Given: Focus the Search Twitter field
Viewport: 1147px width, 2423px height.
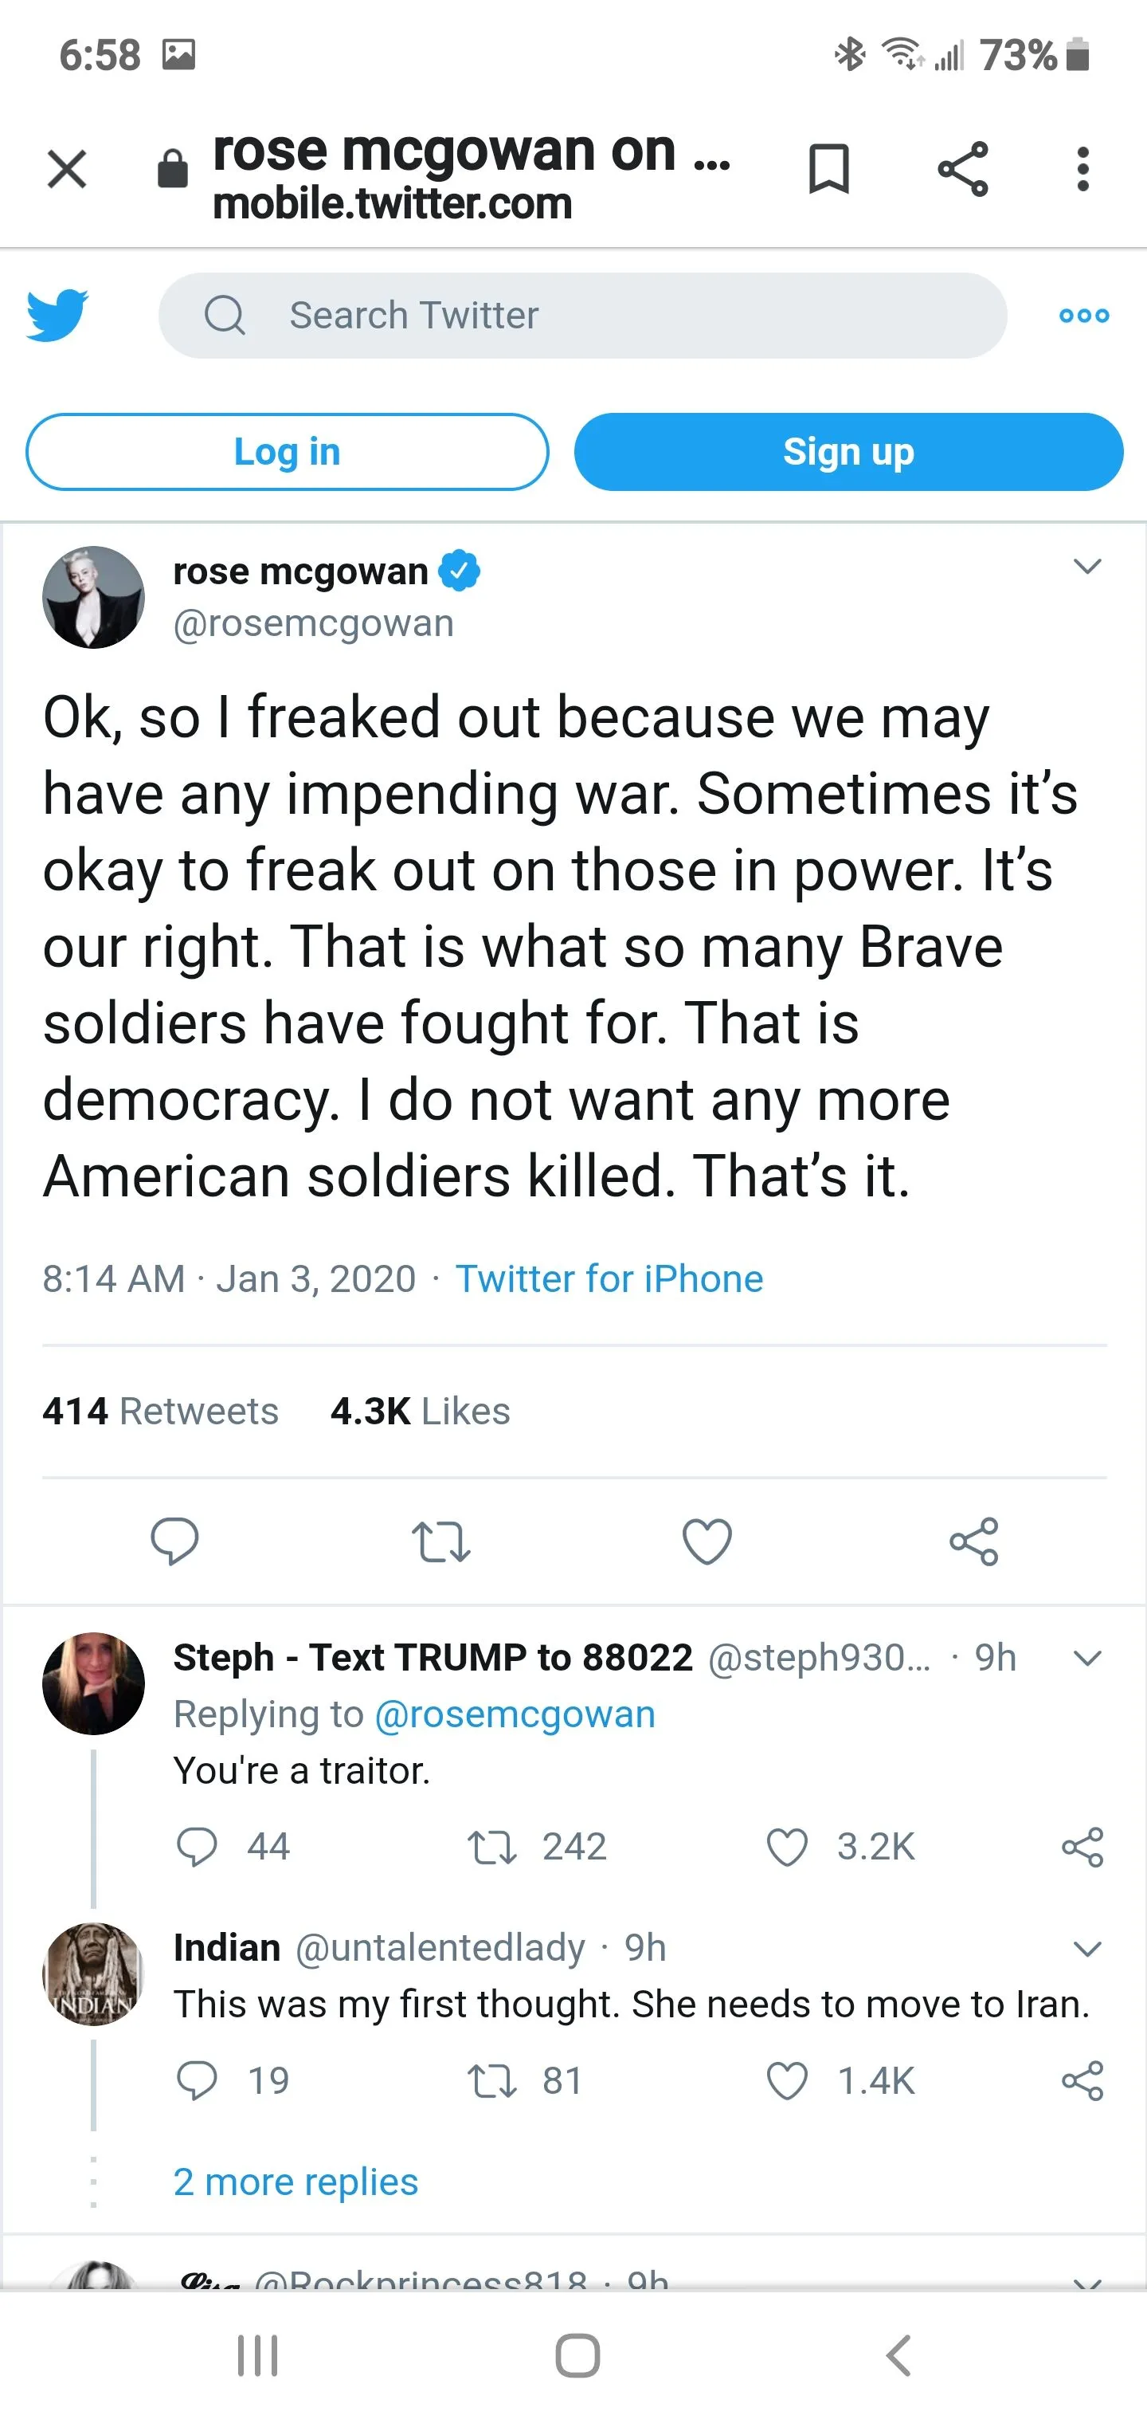Looking at the screenshot, I should pyautogui.click(x=583, y=316).
